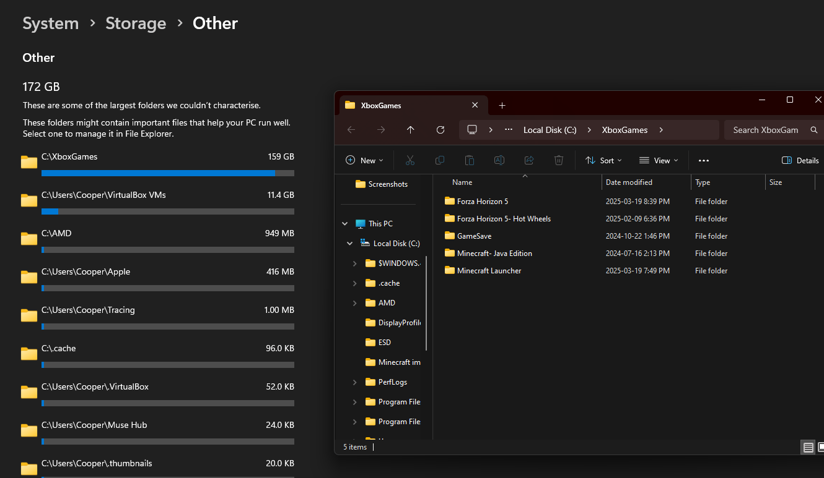Open C:\XboxGames storage entry in Settings
This screenshot has width=824, height=478.
pos(157,163)
